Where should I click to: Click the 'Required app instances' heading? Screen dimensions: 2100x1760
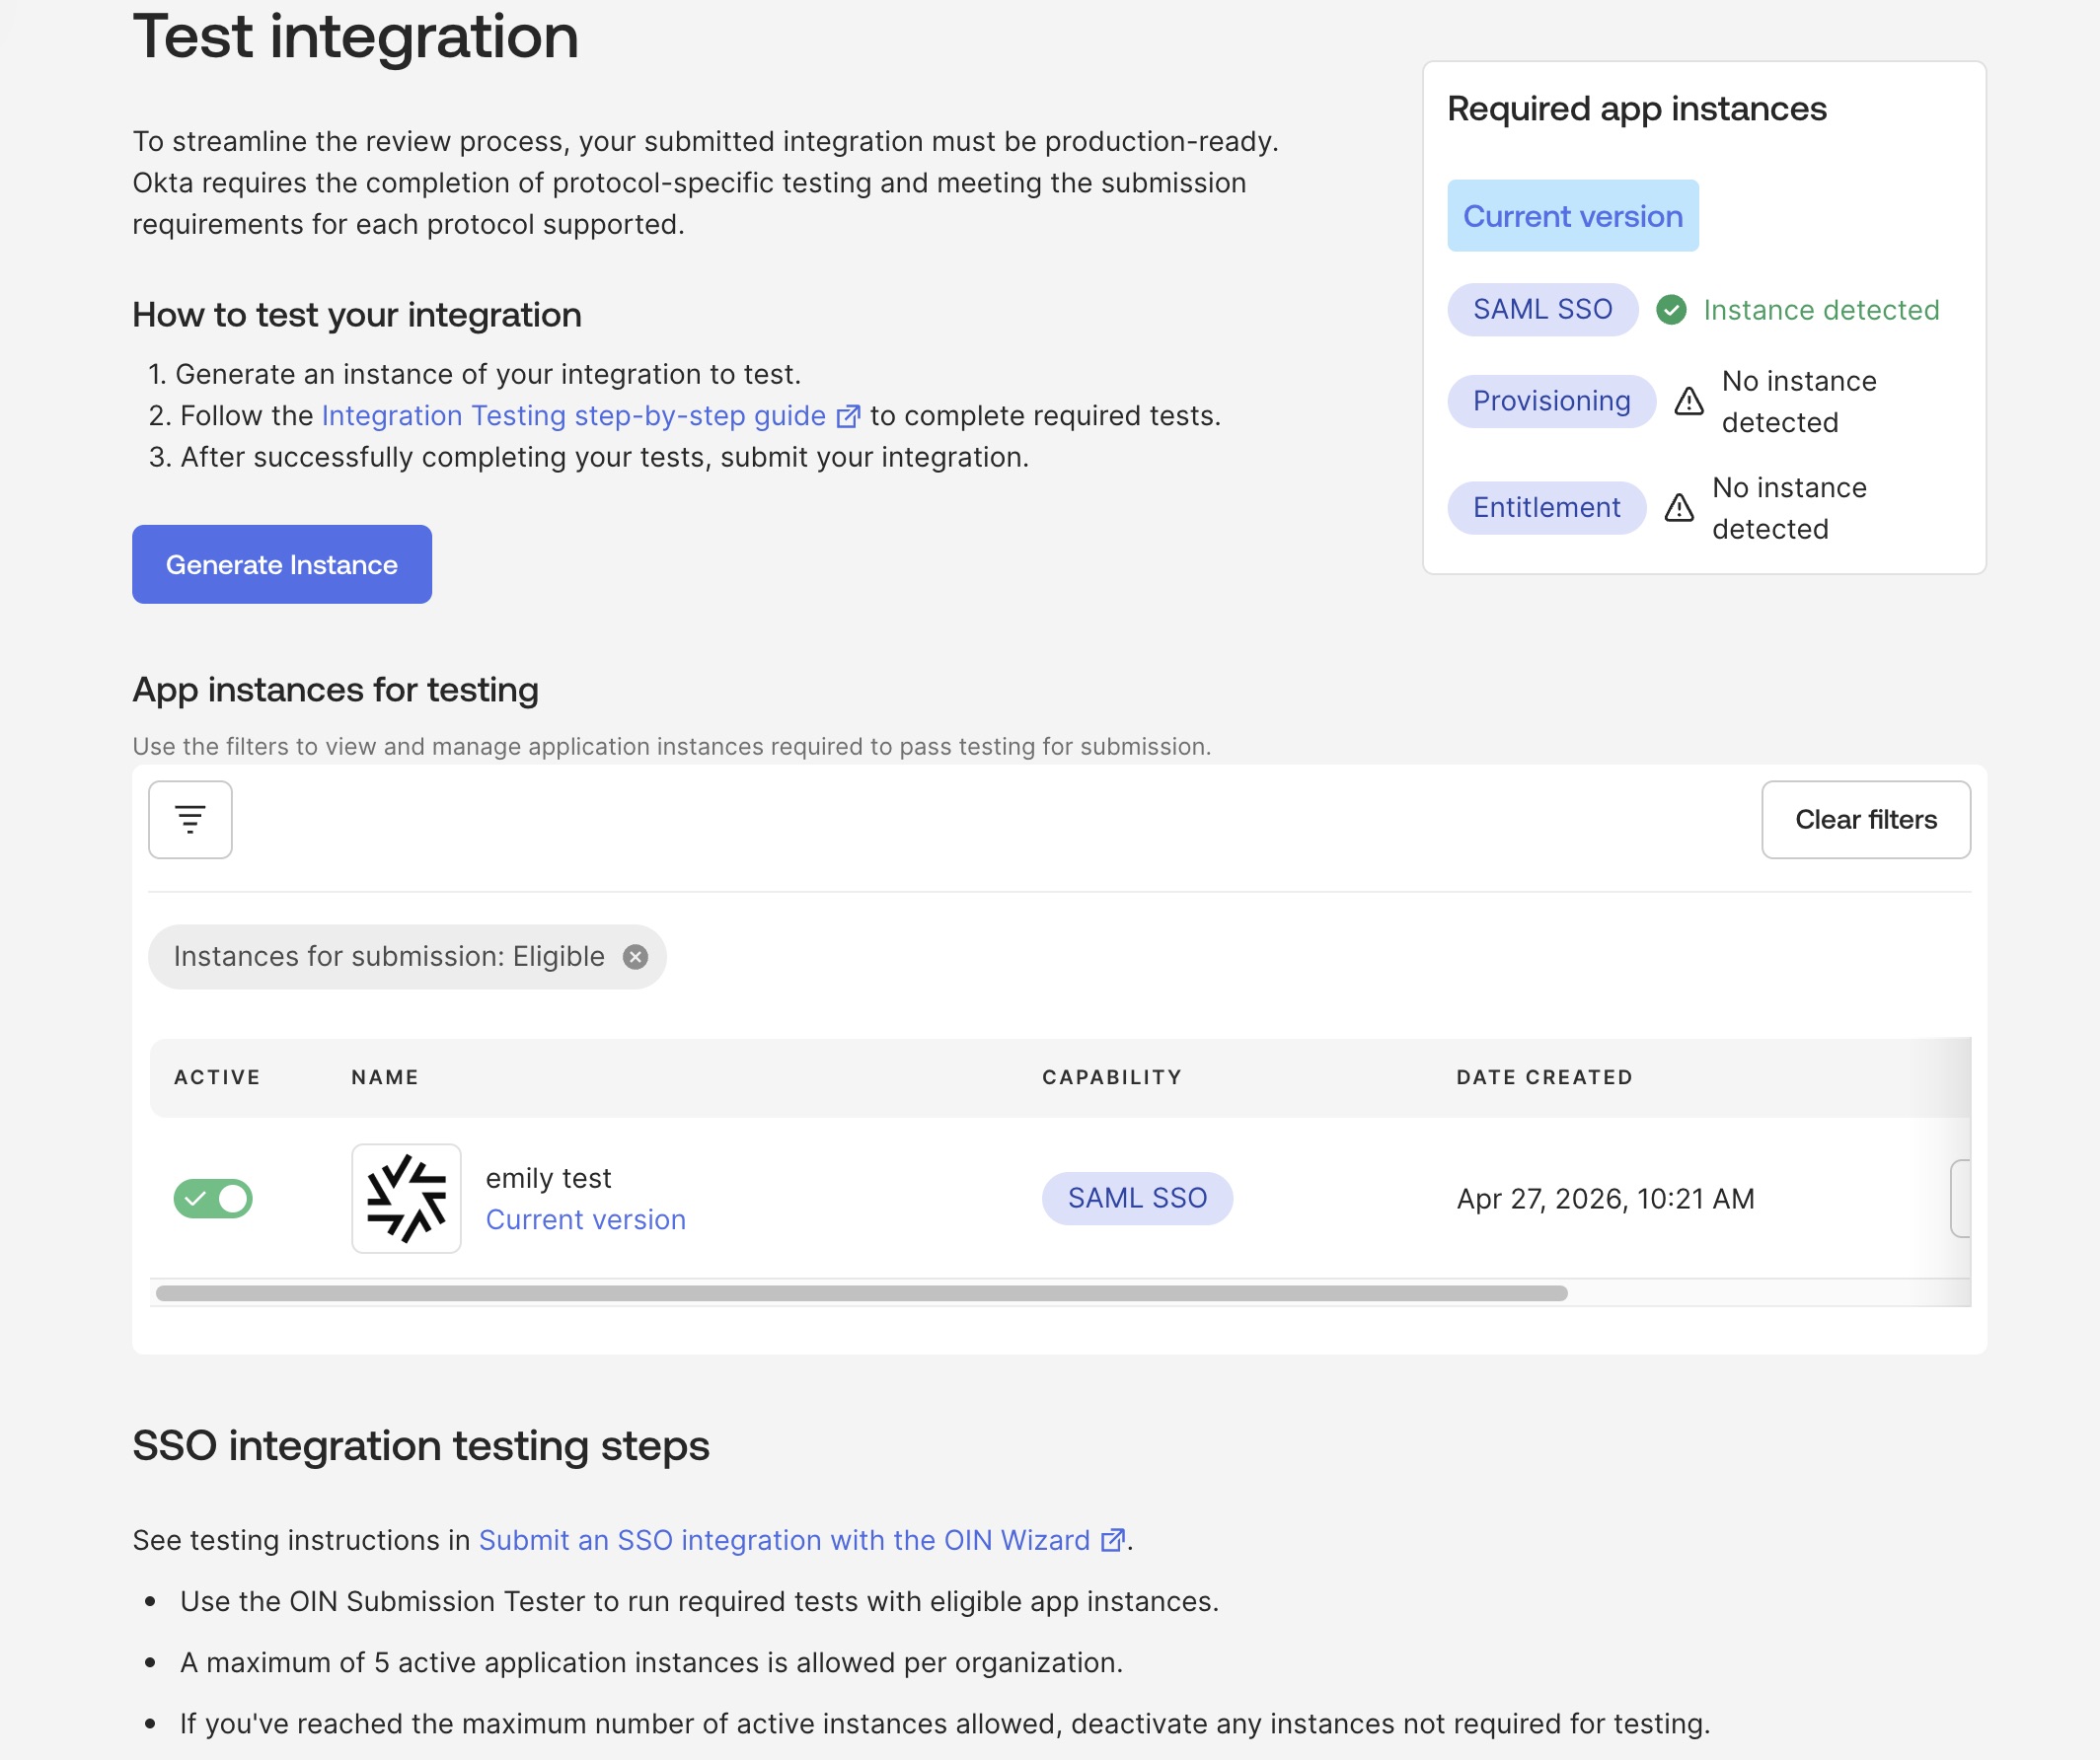(x=1637, y=109)
